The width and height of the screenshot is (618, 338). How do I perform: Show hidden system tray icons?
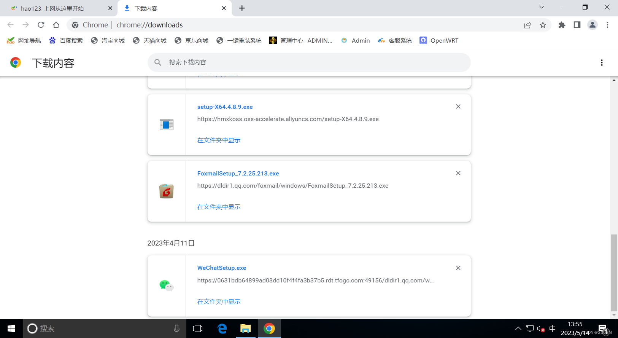tap(518, 328)
